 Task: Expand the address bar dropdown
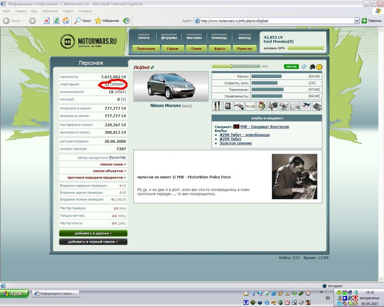coord(357,21)
